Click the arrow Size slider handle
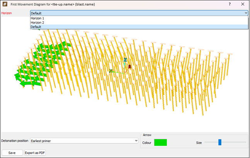Screen dimensions: 250x158 click(x=220, y=142)
